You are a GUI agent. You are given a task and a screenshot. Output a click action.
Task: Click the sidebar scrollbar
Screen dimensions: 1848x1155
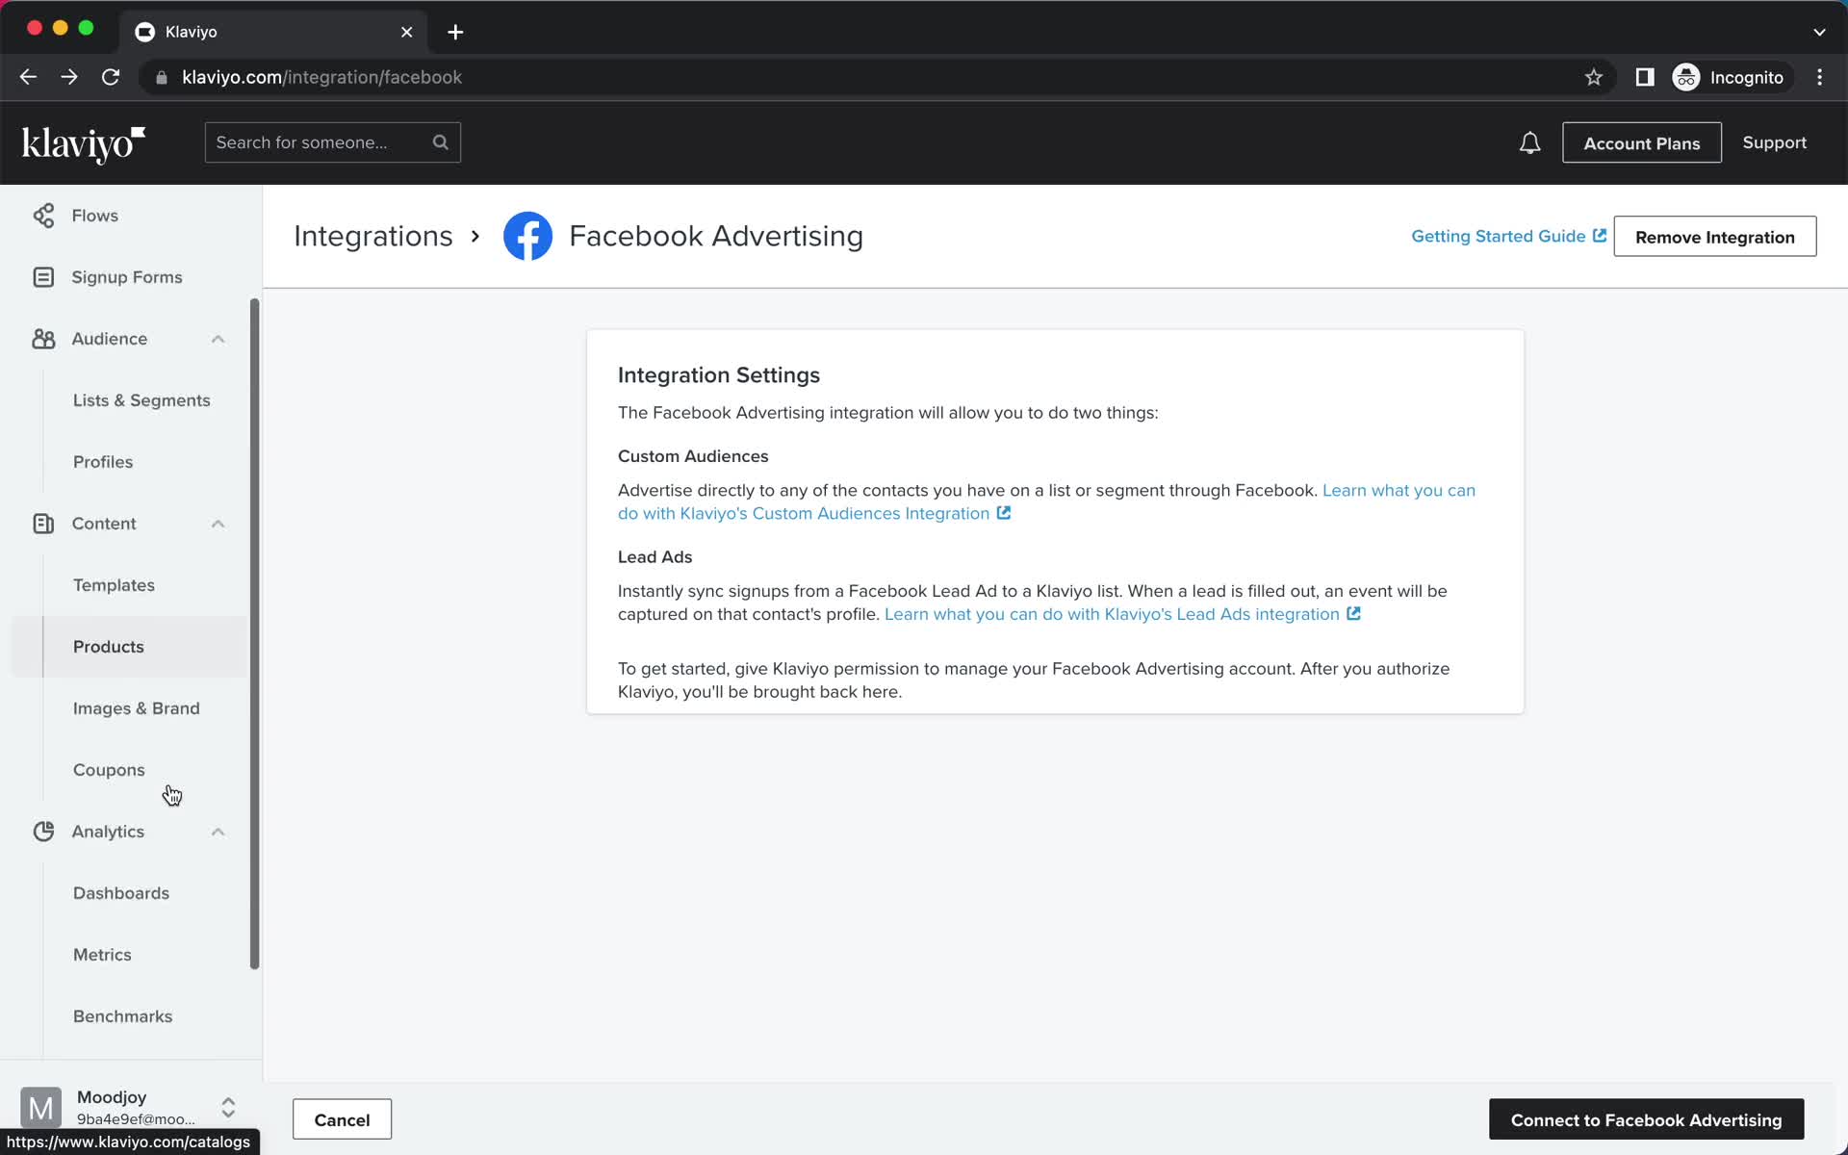(x=255, y=633)
